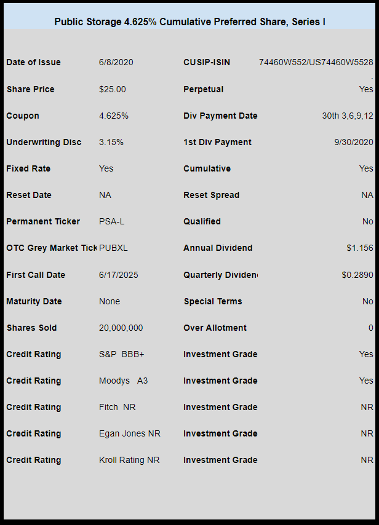The height and width of the screenshot is (525, 379).
Task: Select the CUSIP-ISIN value 74460W552/US74460W5528
Action: point(316,62)
